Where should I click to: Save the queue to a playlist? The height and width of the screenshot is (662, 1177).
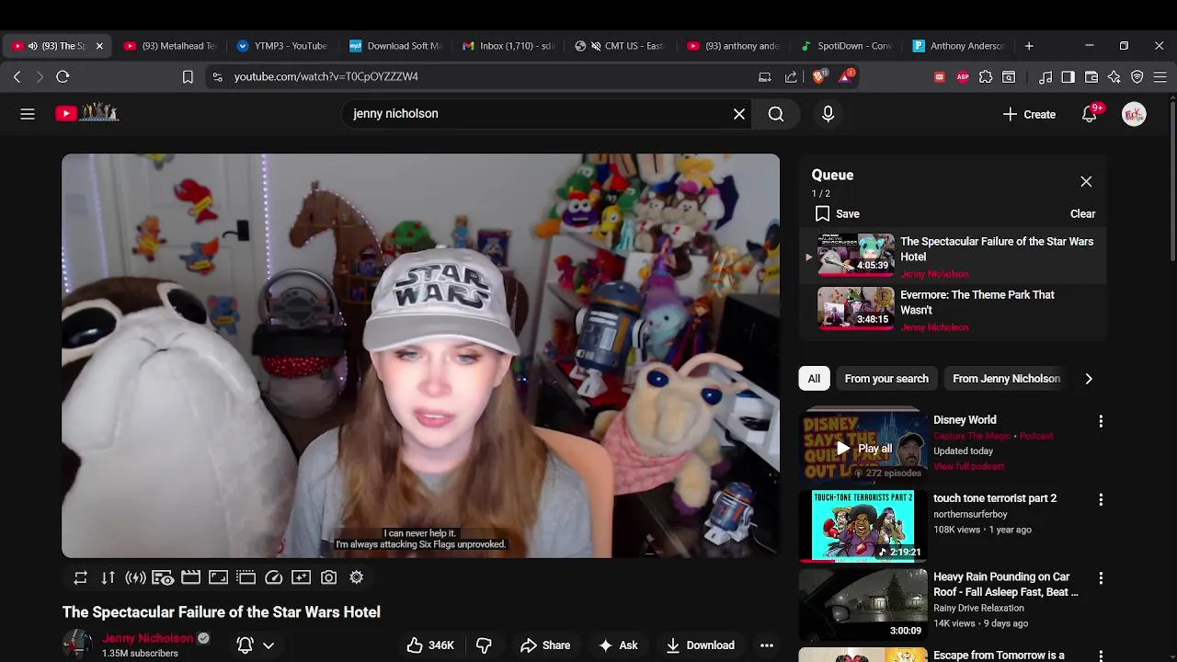(837, 213)
